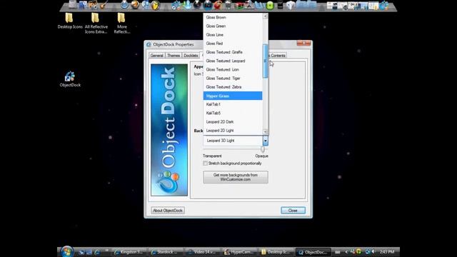Click the blue swirl icon at dock's right end
The image size is (457, 257).
click(x=384, y=5)
